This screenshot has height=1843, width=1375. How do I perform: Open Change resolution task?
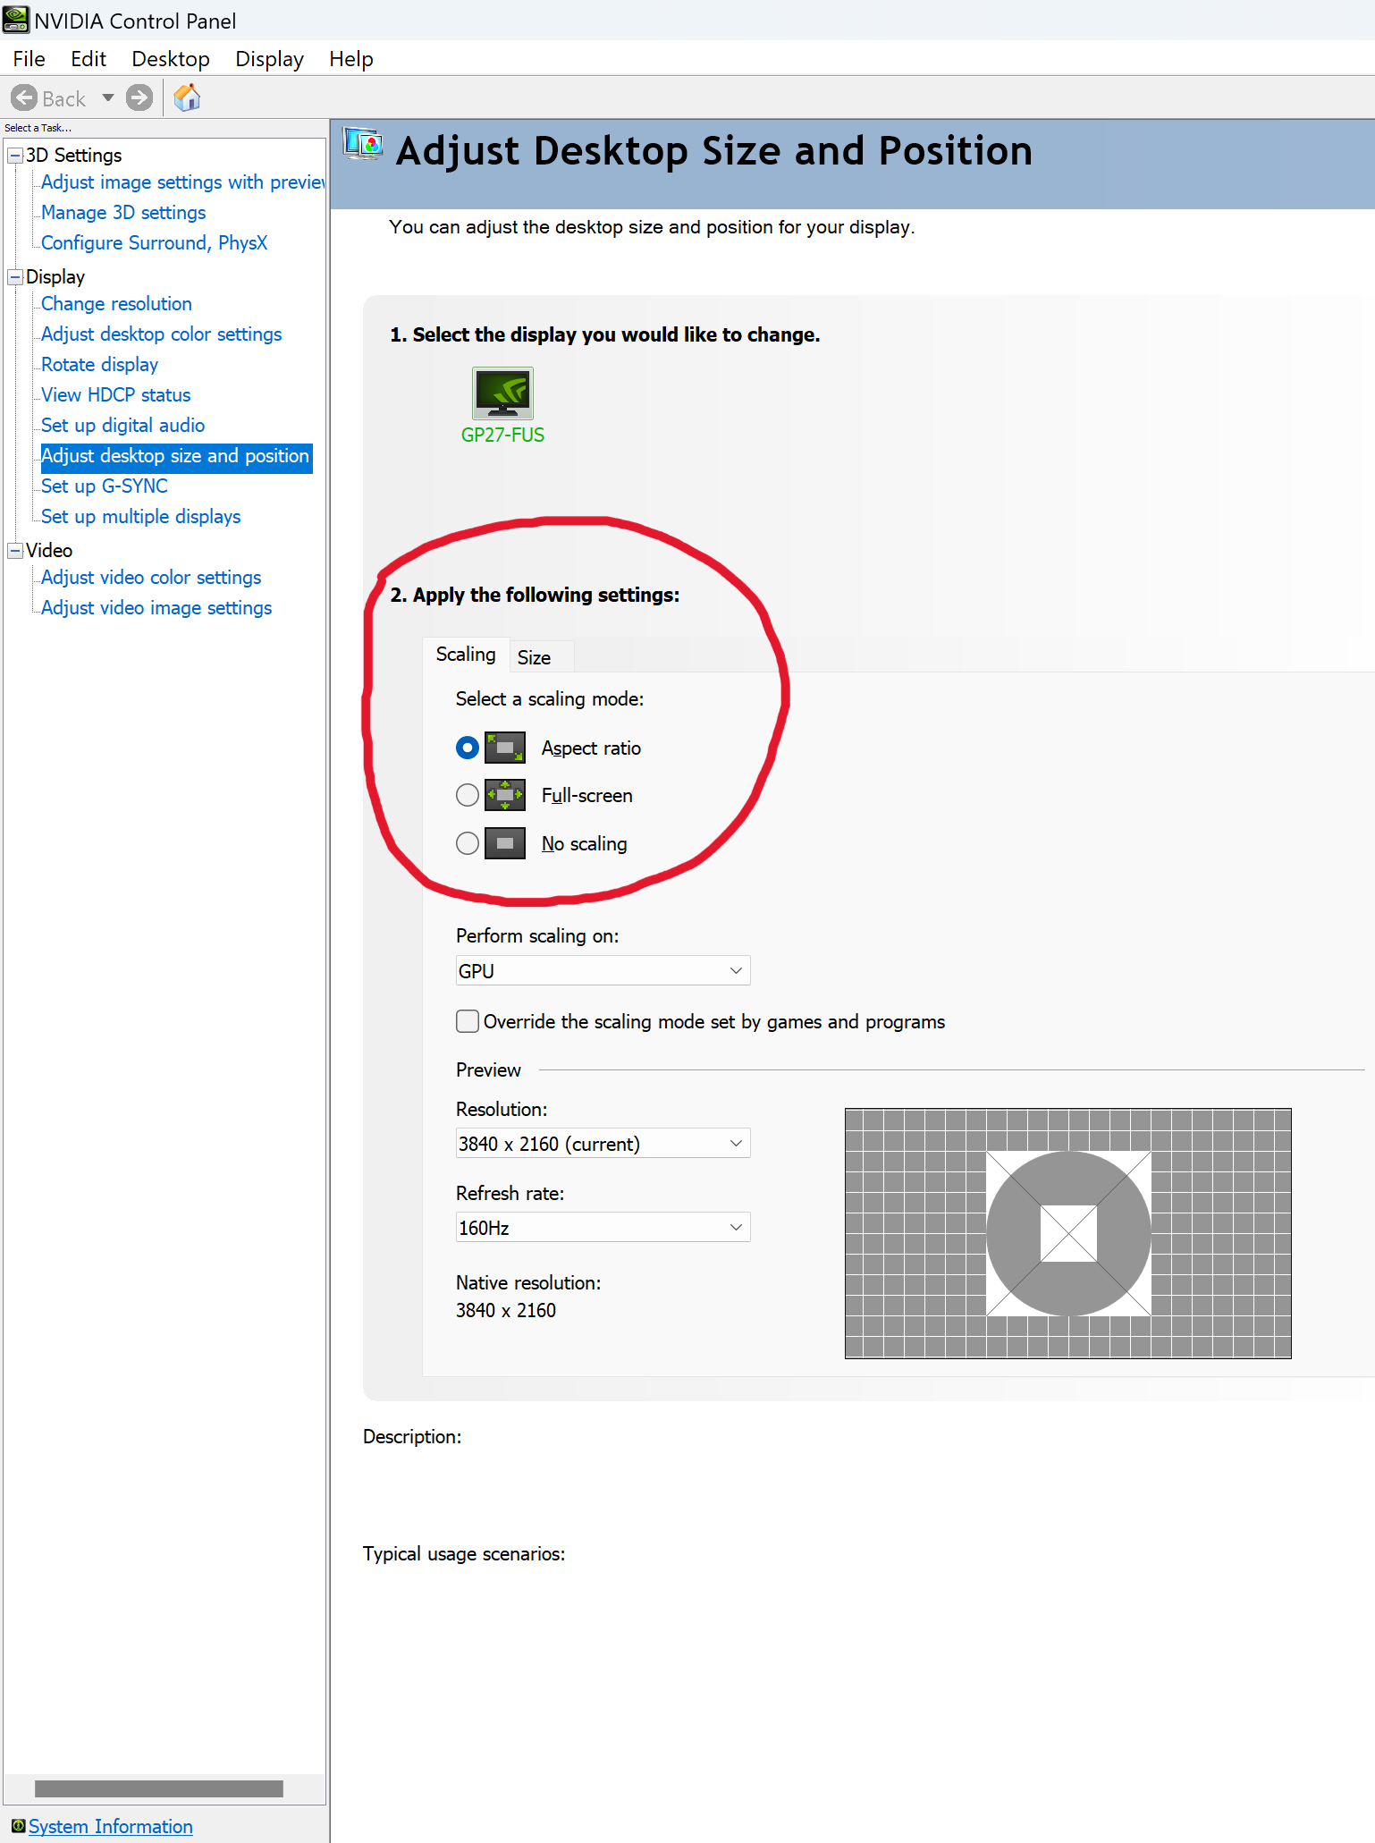click(116, 304)
